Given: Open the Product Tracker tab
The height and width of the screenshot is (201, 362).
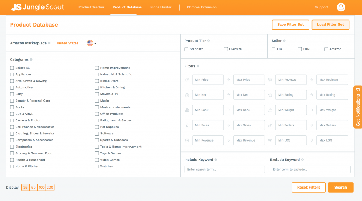Looking at the screenshot, I should [91, 7].
